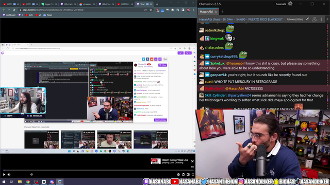Click Watch moistcr1tikal Live banner

coord(170,161)
